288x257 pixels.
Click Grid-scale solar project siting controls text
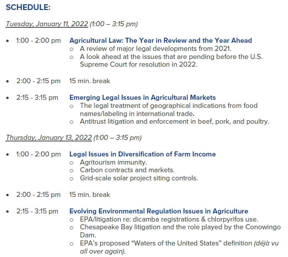[x=139, y=178]
